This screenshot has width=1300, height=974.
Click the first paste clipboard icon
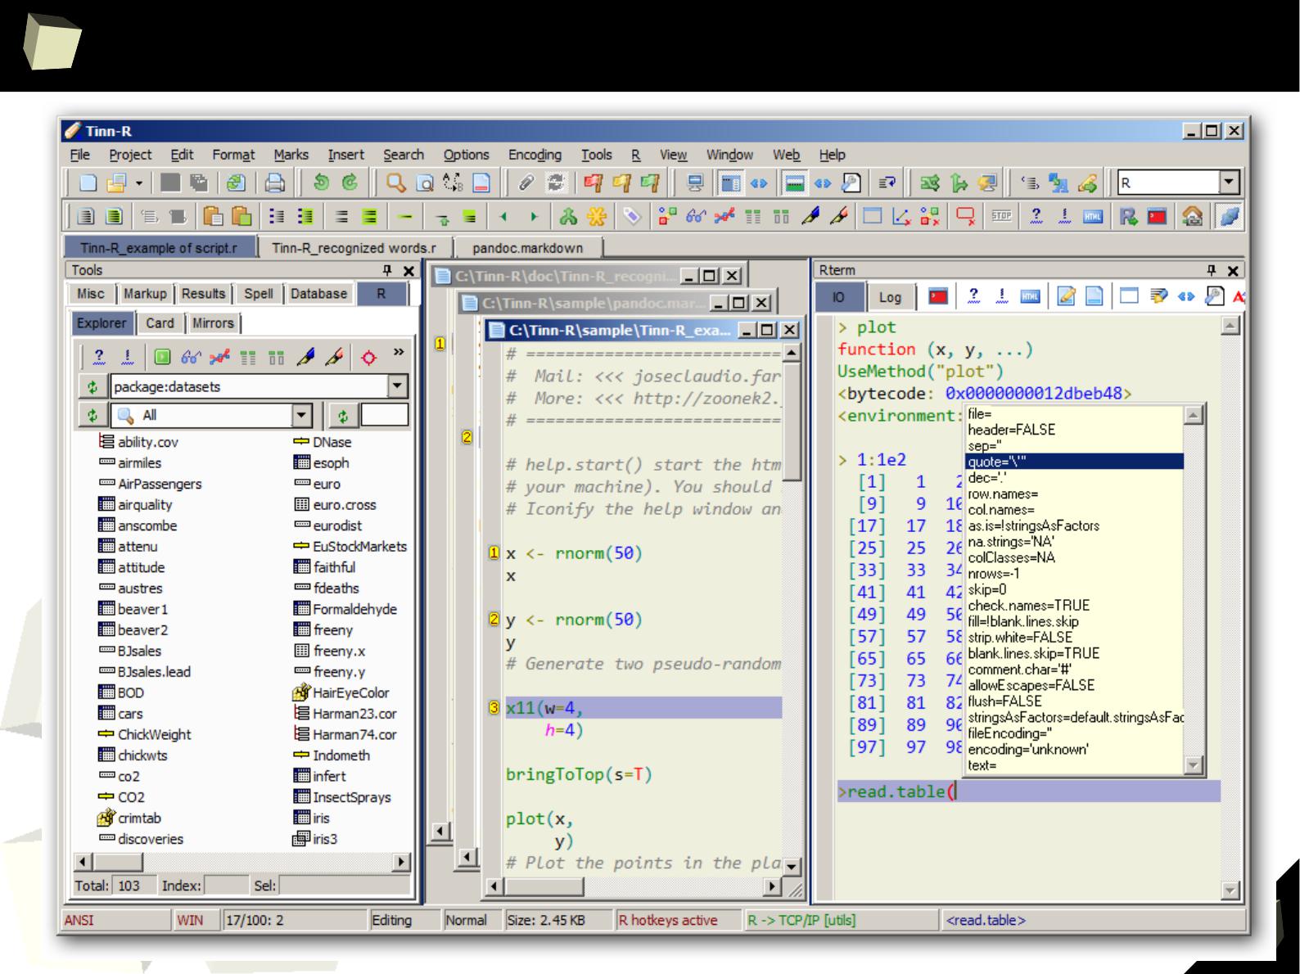click(214, 217)
